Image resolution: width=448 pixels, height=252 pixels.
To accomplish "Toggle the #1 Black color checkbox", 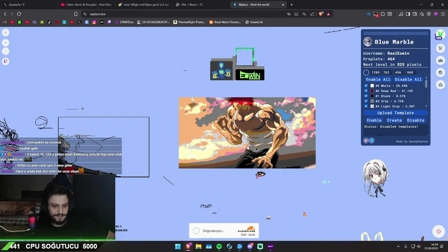I will click(x=366, y=96).
